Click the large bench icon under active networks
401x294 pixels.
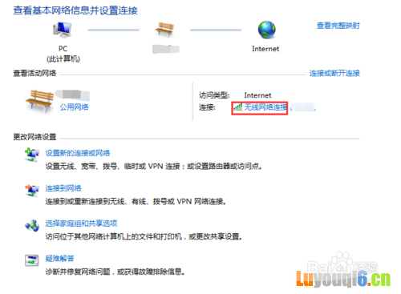pos(39,101)
